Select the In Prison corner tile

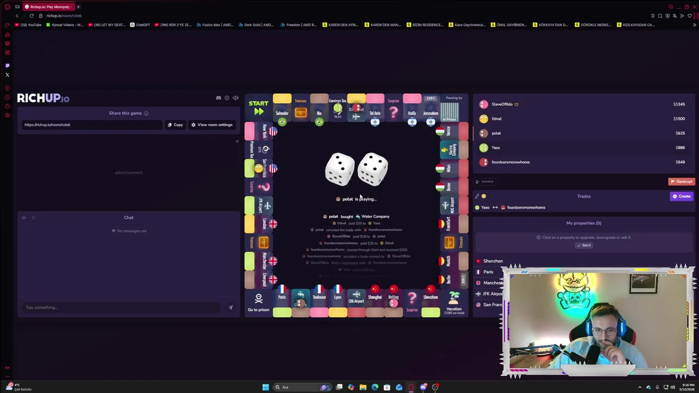(x=454, y=108)
